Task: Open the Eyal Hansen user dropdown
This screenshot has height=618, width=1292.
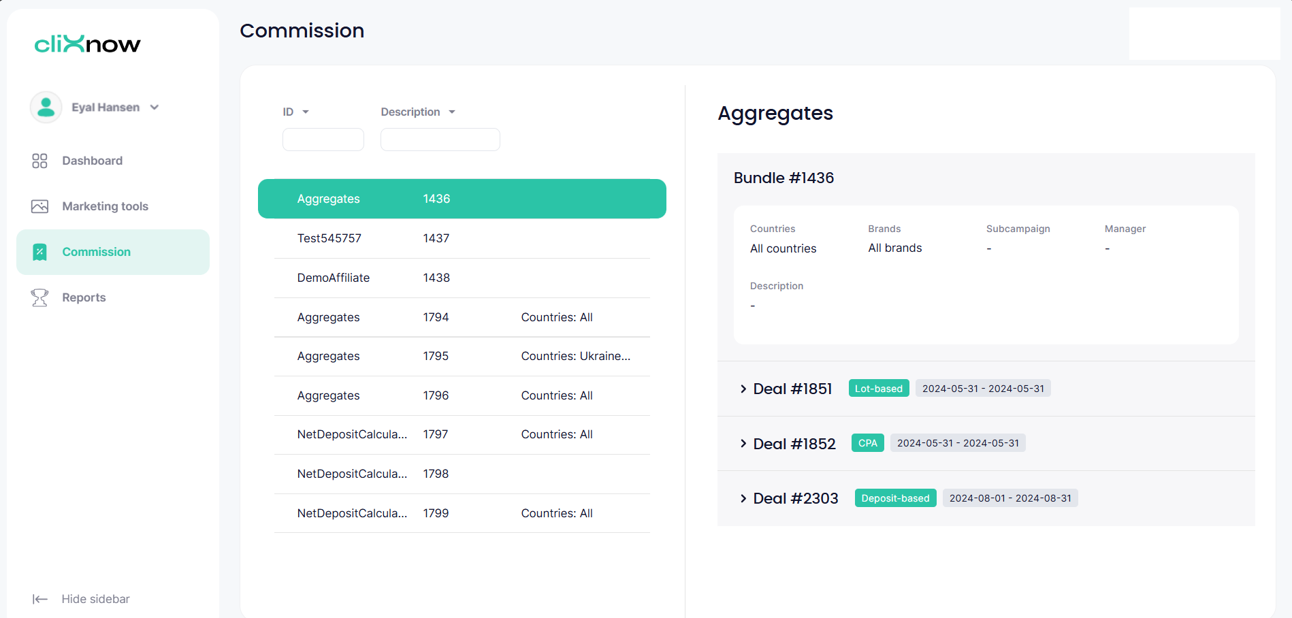Action: coord(155,108)
